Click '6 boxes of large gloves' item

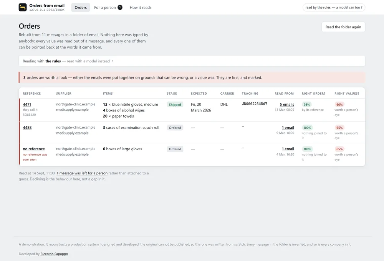click(x=122, y=149)
